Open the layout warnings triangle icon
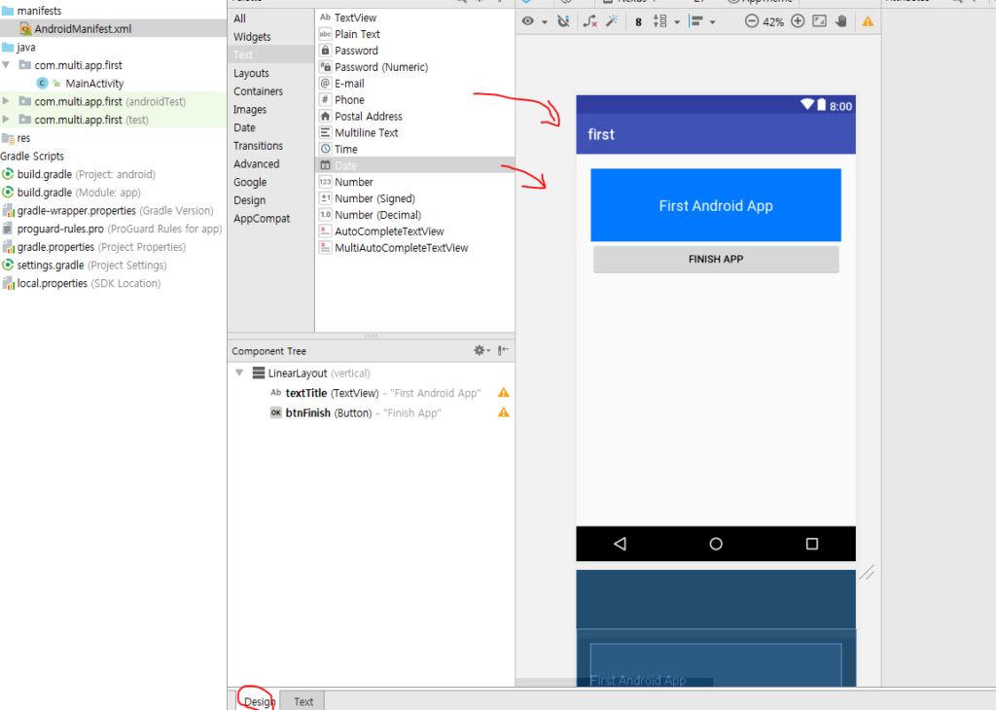The image size is (996, 710). point(868,21)
